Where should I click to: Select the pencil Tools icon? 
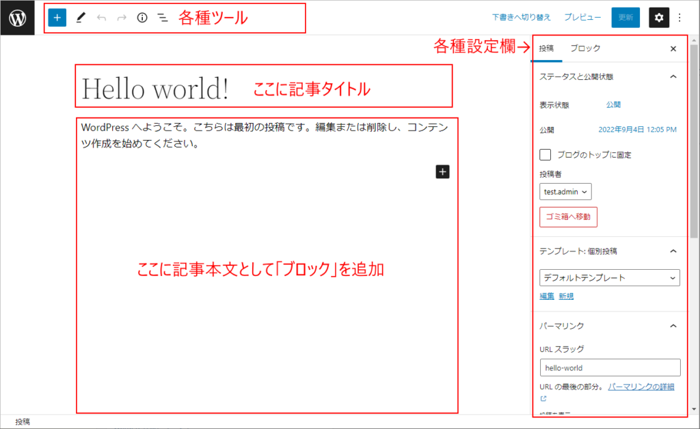81,18
